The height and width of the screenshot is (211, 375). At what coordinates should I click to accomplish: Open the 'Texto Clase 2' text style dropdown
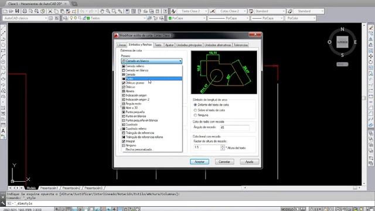point(193,11)
